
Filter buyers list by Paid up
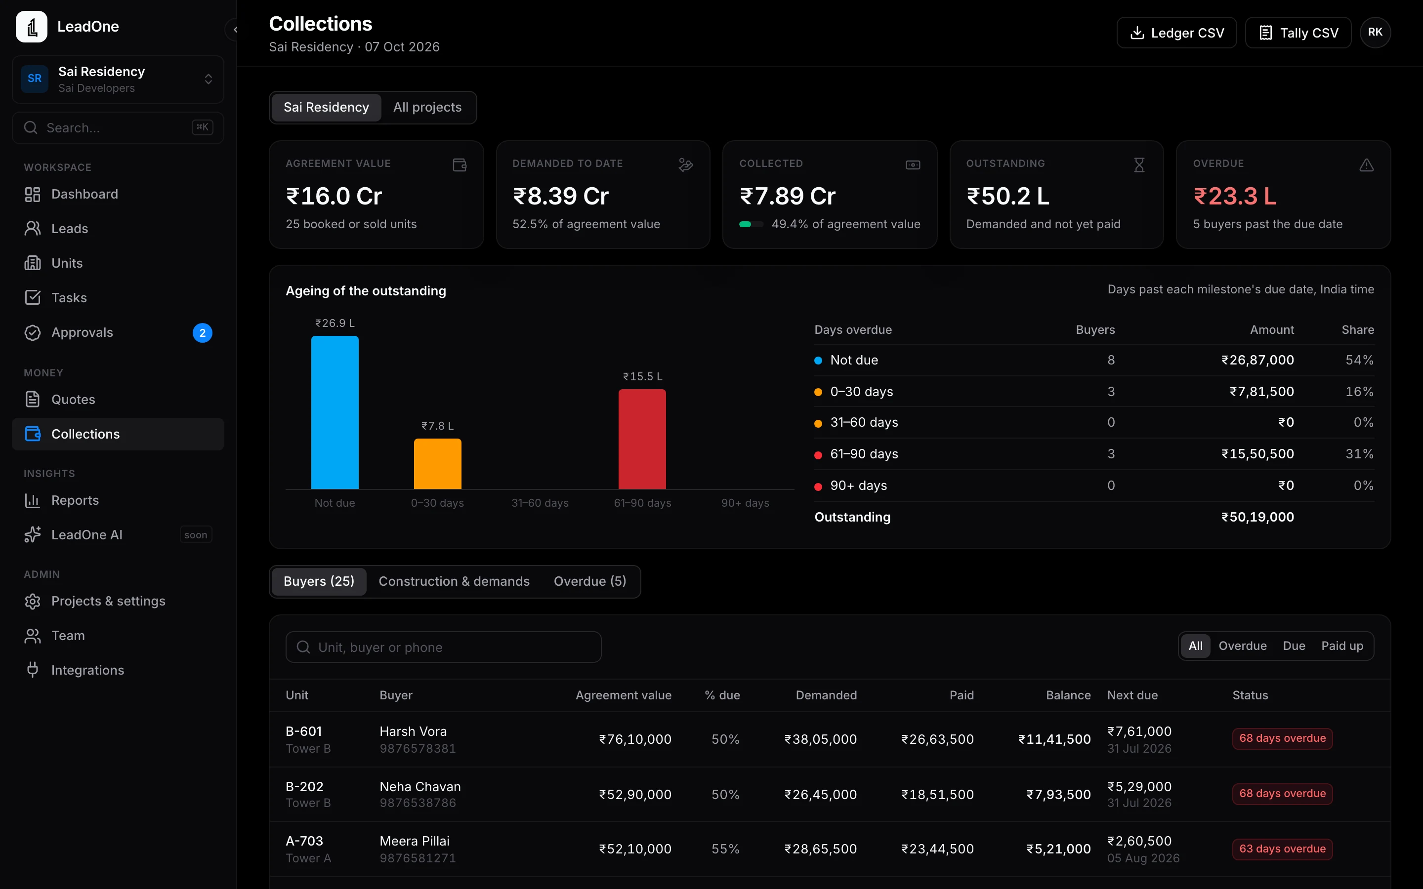(1342, 646)
